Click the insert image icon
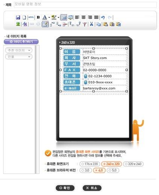 [18, 24]
